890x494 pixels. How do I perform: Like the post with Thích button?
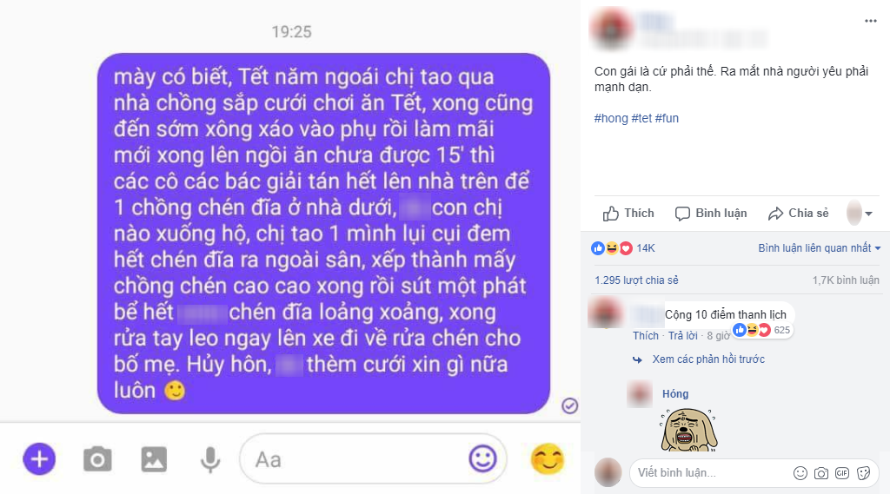click(628, 214)
